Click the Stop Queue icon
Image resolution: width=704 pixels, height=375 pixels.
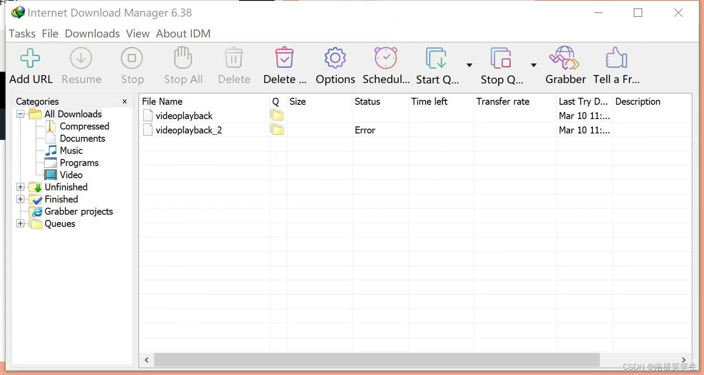click(501, 58)
